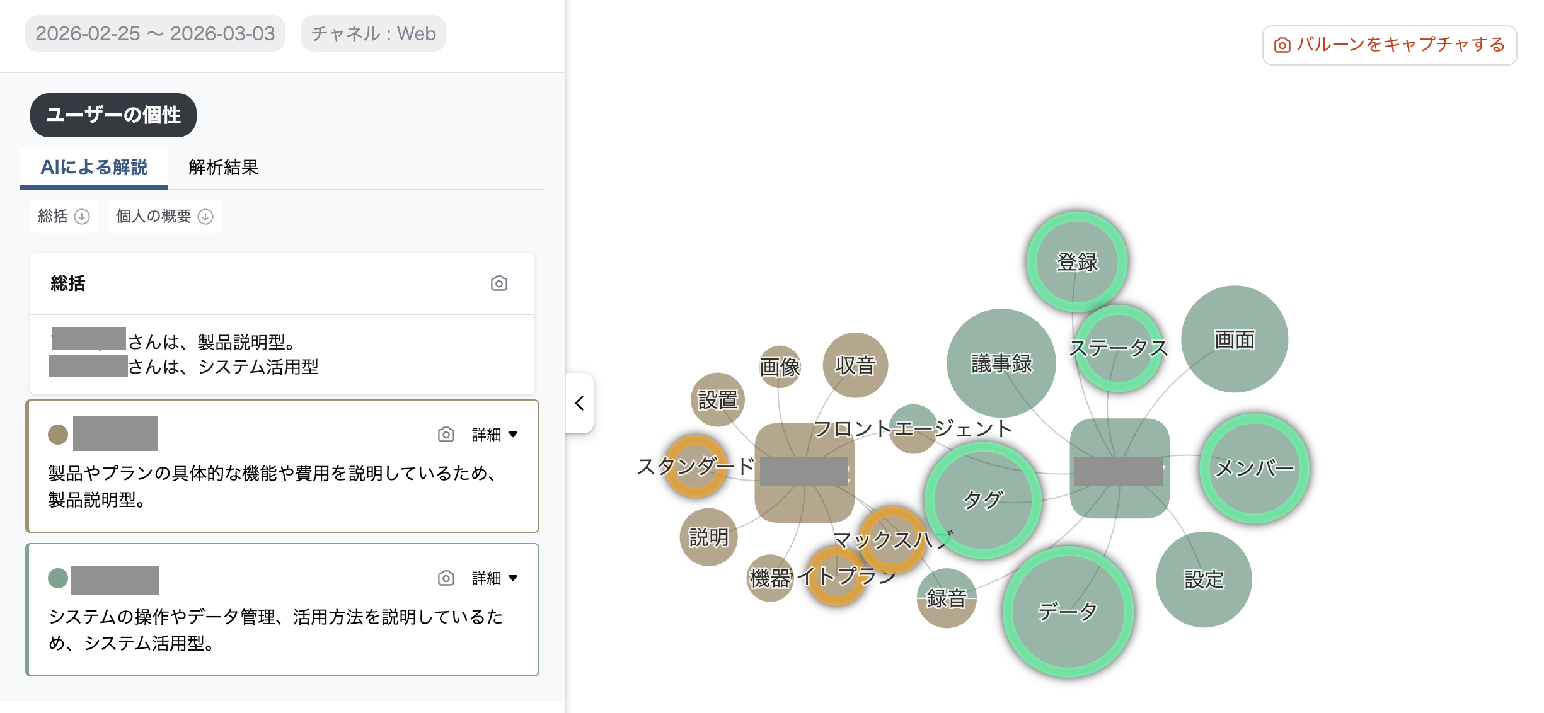
Task: Click the チャネル：Web filter chip
Action: coord(373,33)
